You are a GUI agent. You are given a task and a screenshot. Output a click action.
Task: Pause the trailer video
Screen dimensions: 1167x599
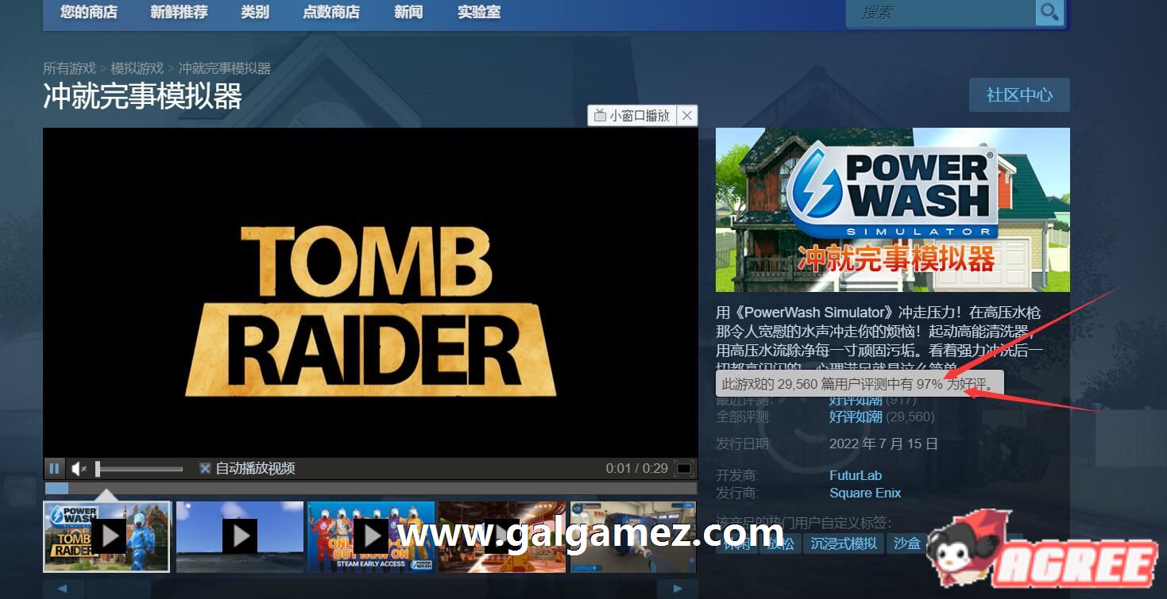(54, 468)
